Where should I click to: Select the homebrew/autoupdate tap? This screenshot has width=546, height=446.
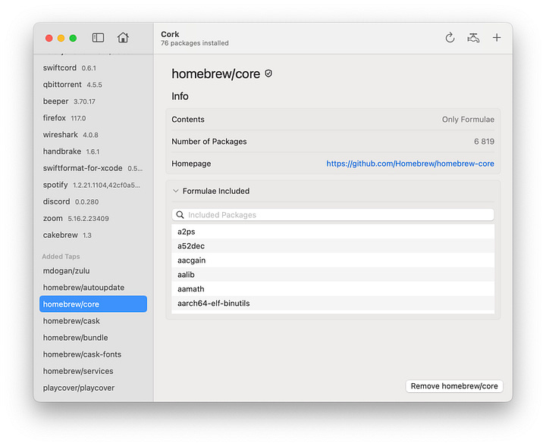tap(93, 288)
